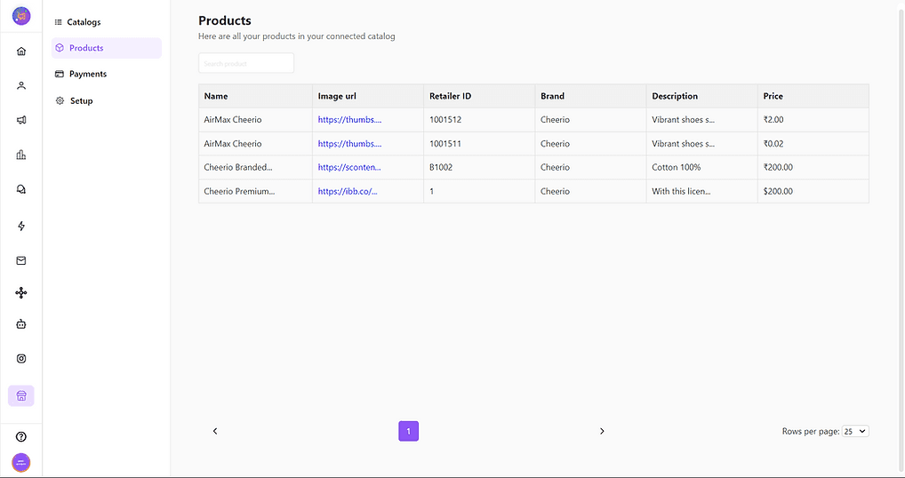Open image link for Retailer ID 1001512

point(349,120)
